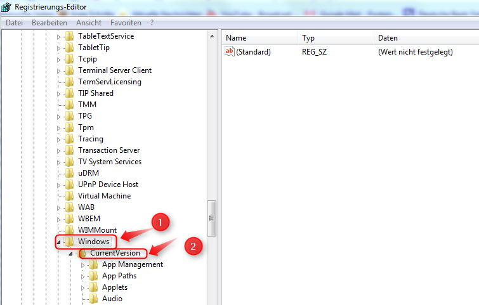Click the tree scrollbar up arrow

(x=212, y=36)
